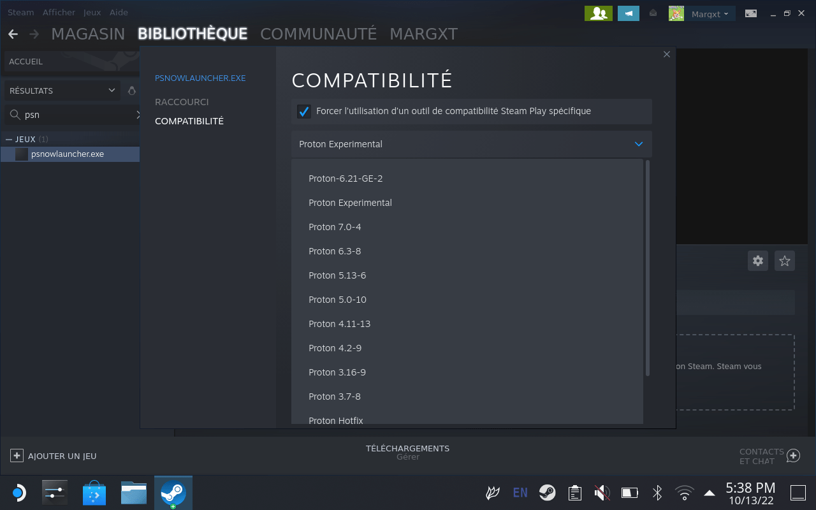Select Proton Experimental in the list
Viewport: 816px width, 510px height.
tap(467, 203)
